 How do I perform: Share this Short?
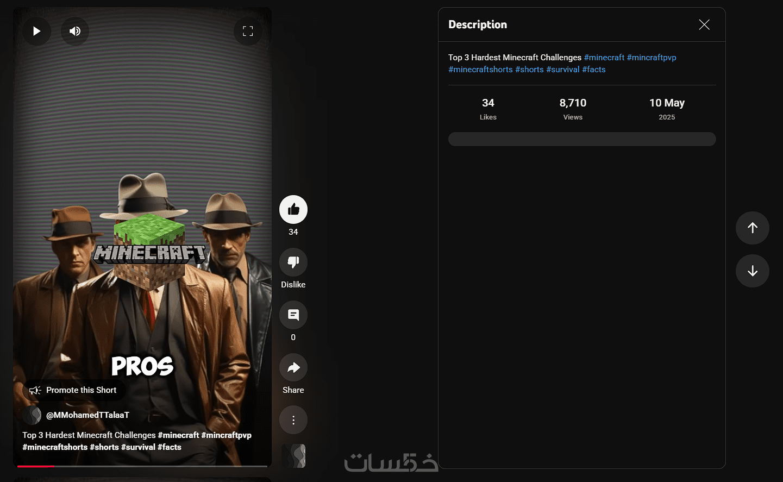click(293, 367)
